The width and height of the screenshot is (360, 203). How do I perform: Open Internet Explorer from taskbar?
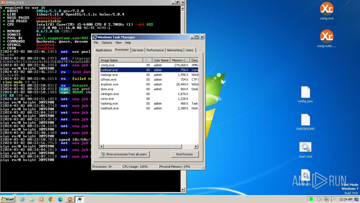22,199
